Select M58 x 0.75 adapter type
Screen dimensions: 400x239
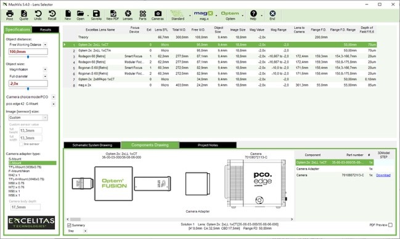[x=17, y=183]
